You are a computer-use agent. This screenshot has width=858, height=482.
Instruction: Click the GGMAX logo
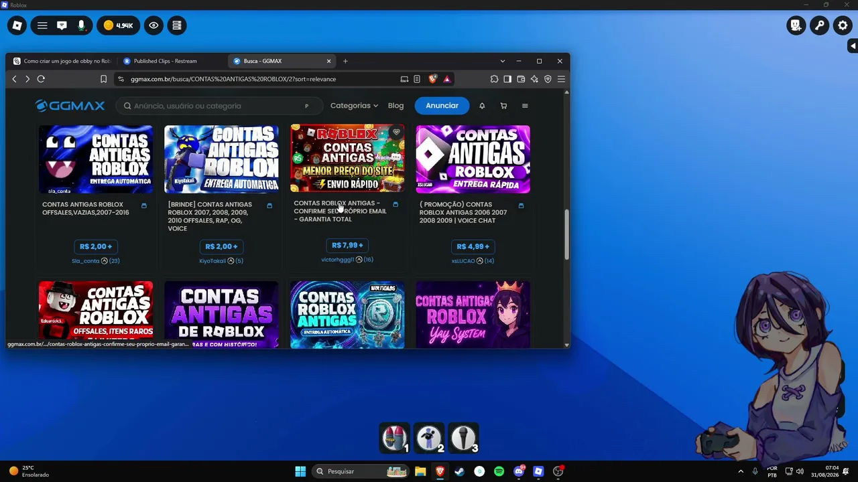70,106
